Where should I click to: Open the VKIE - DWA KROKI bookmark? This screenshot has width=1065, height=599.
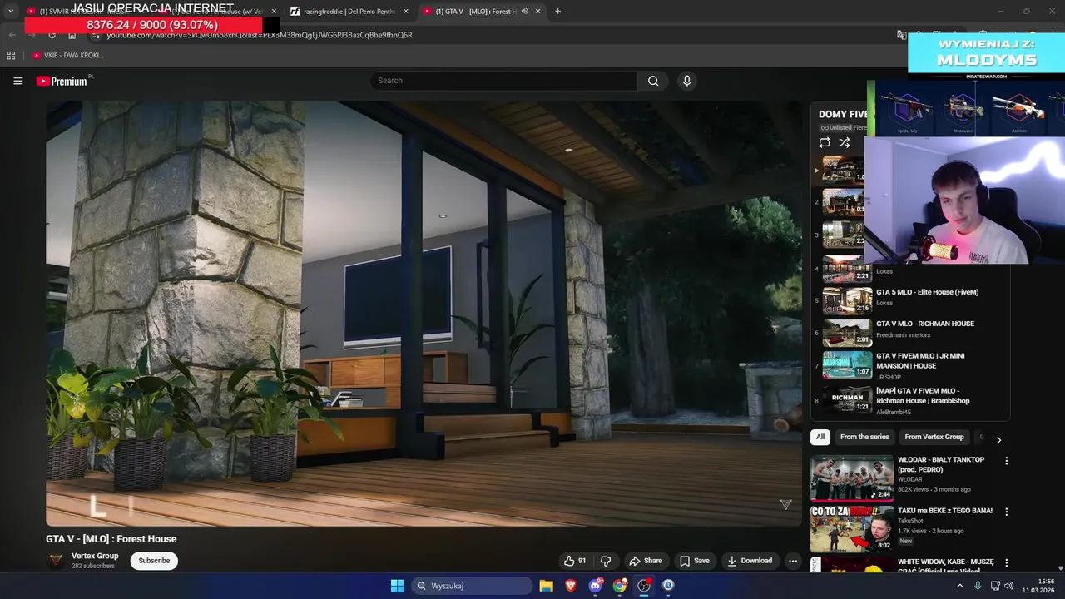[68, 55]
